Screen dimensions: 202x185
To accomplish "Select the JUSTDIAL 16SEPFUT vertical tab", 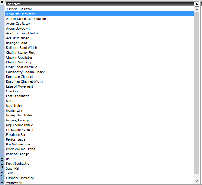I will [x=2, y=169].
